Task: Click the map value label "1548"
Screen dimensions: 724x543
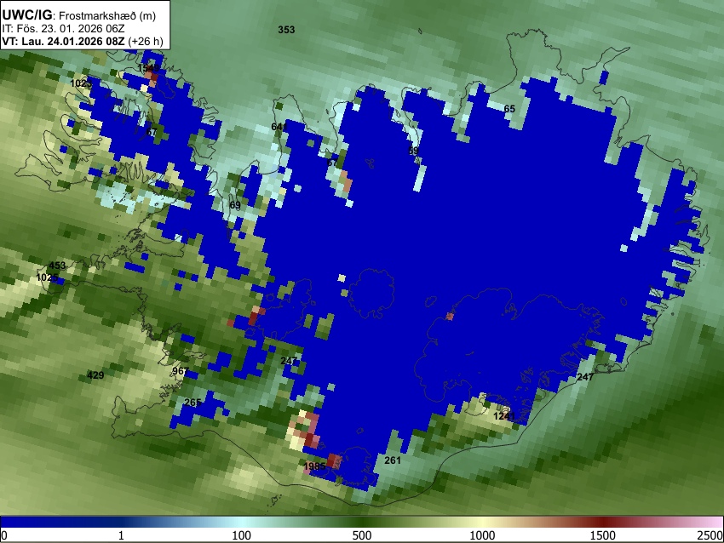Action: pos(148,68)
